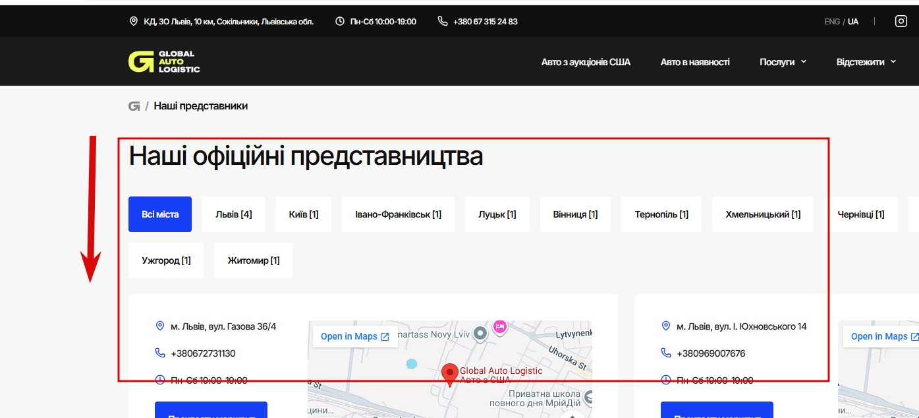Viewport: 919px width, 418px height.
Task: Click the Наші представники breadcrumb text
Action: (x=201, y=105)
